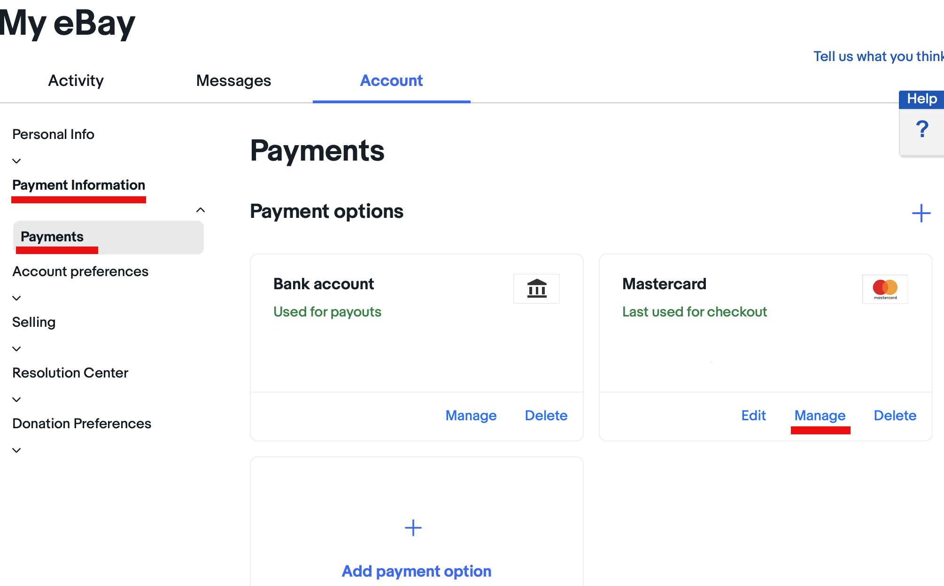Click Manage on Mastercard card
Screen dimensions: 944x586
(x=820, y=416)
